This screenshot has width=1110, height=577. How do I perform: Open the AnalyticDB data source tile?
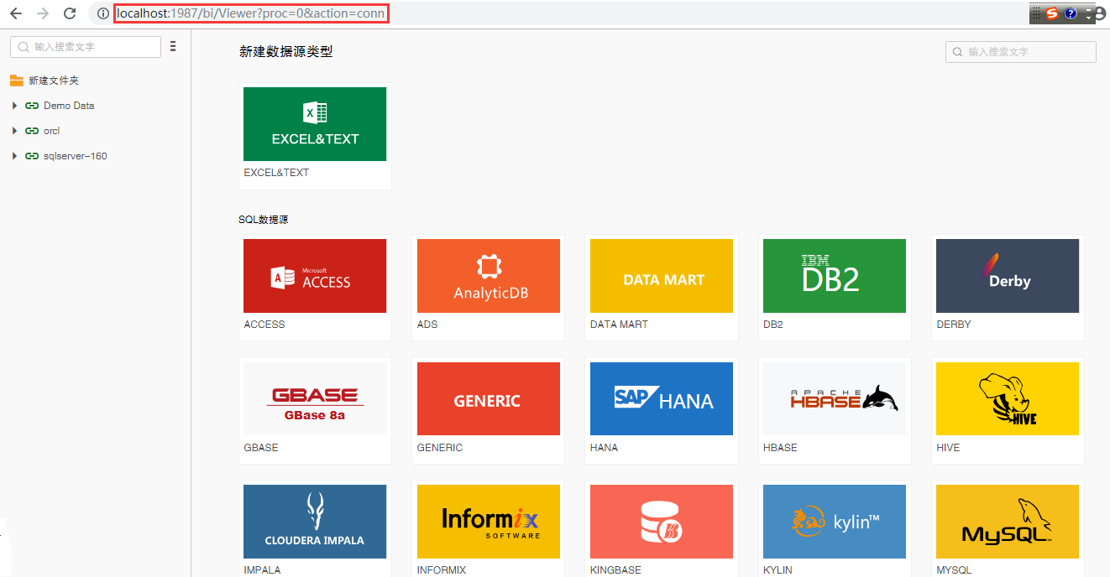pyautogui.click(x=488, y=276)
